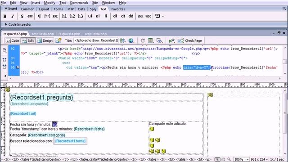Switch to PHP insert tab

tap(71, 9)
